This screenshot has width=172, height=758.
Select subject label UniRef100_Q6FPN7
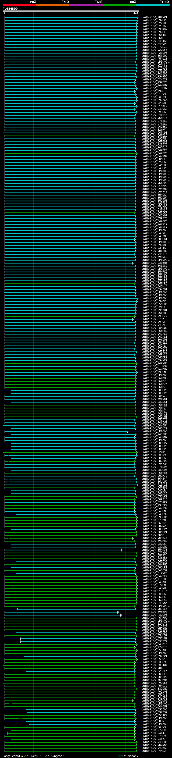pyautogui.click(x=154, y=437)
